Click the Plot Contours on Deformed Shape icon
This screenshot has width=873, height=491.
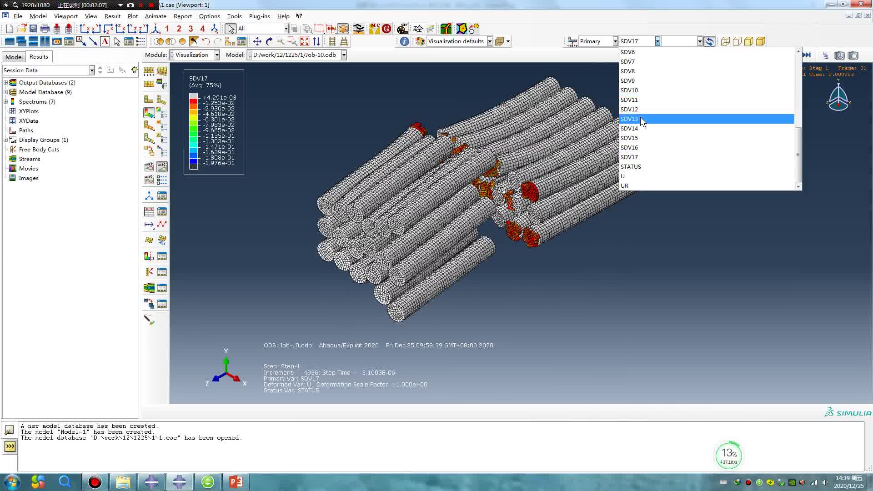(x=149, y=112)
